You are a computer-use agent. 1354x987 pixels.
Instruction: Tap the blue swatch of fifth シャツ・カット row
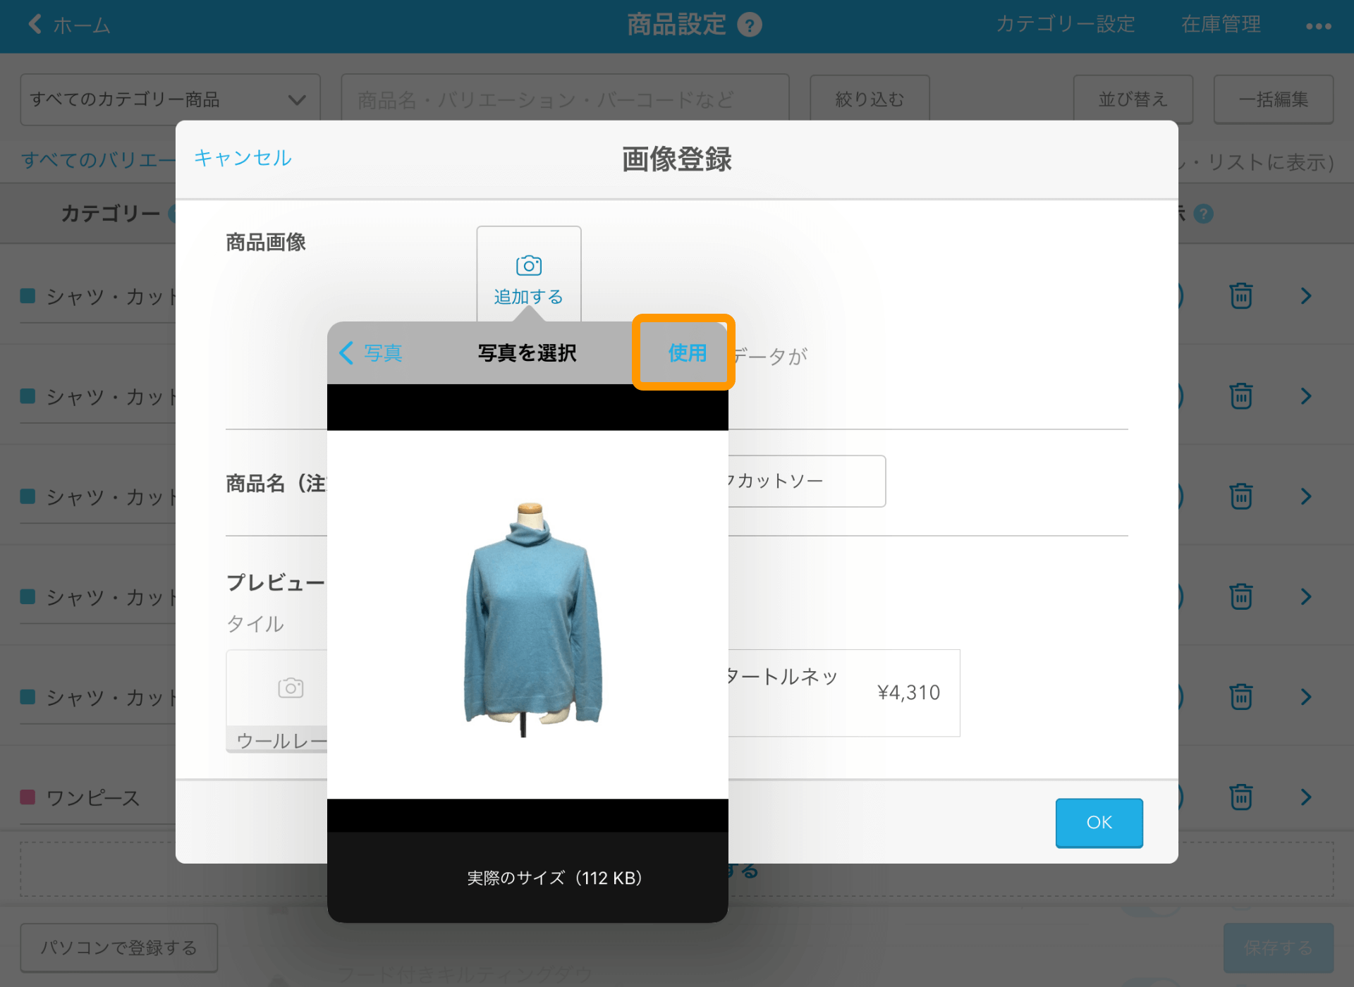[x=28, y=697]
